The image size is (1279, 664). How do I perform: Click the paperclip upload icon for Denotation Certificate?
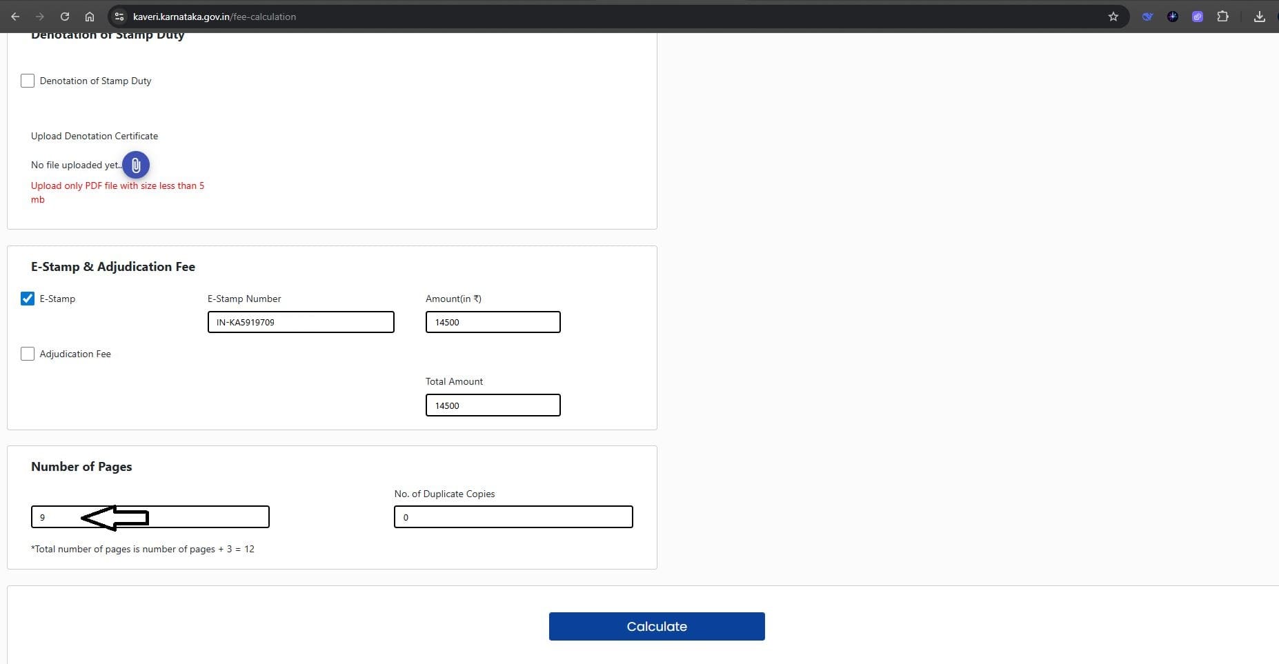tap(136, 165)
